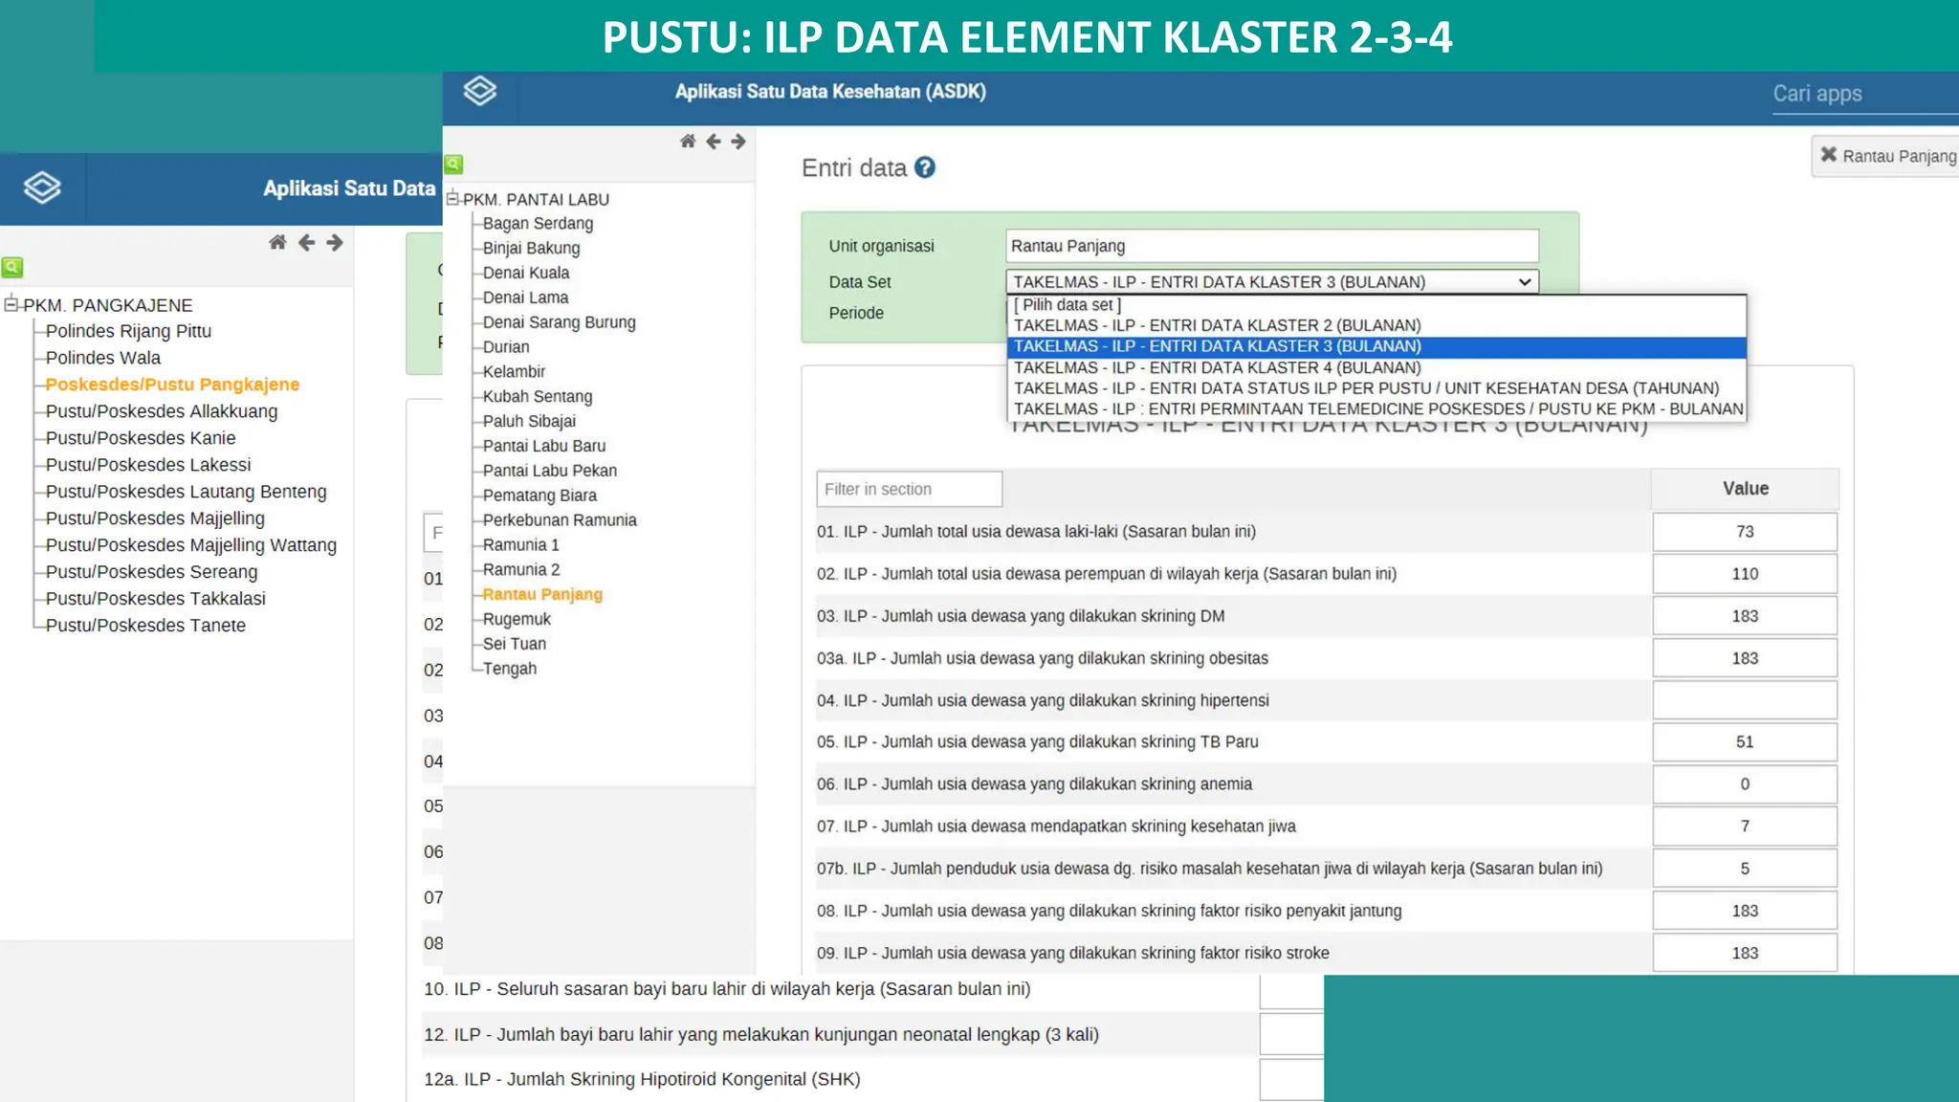The image size is (1959, 1102).
Task: Select ENTRI DATA KLASTER 2 (BULANAN) option
Action: point(1217,325)
